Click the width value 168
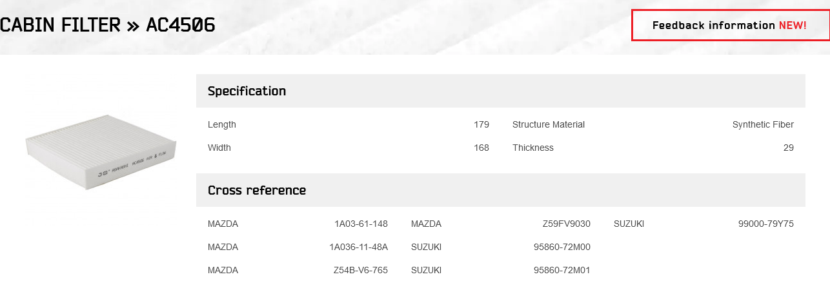This screenshot has height=299, width=830. pos(481,148)
